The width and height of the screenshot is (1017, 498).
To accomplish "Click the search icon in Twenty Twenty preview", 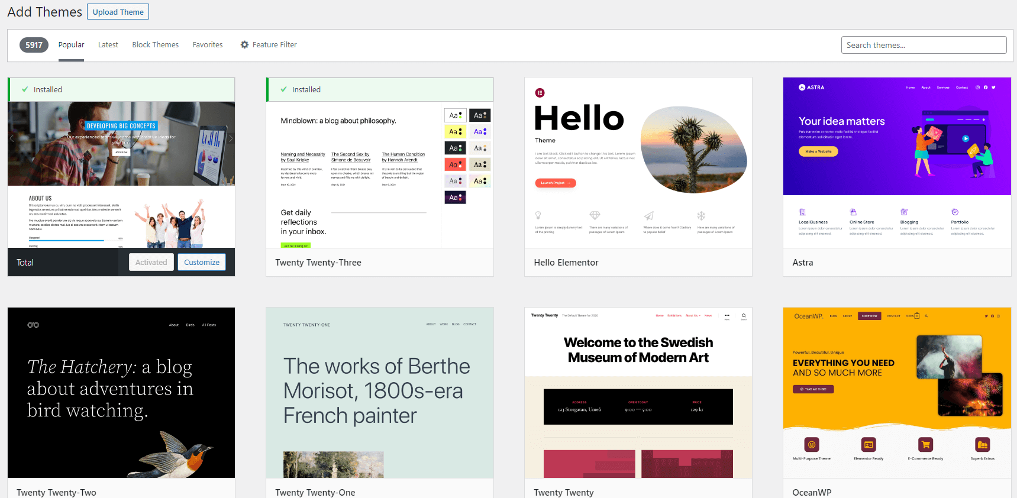I will coord(744,316).
